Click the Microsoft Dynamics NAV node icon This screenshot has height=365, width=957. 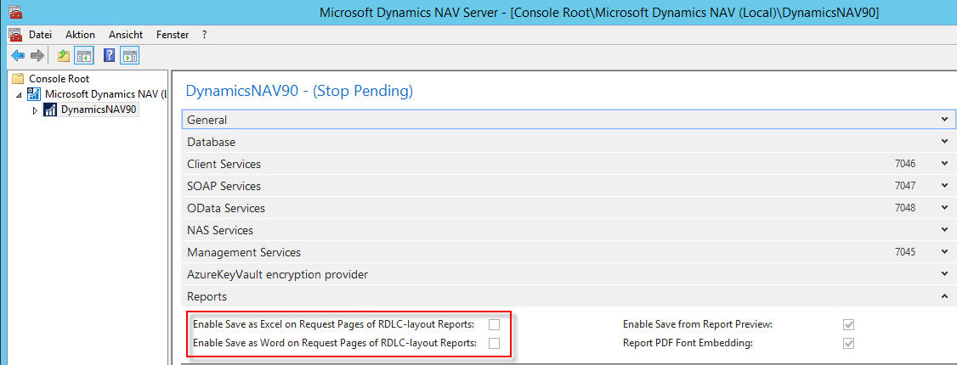pyautogui.click(x=34, y=94)
